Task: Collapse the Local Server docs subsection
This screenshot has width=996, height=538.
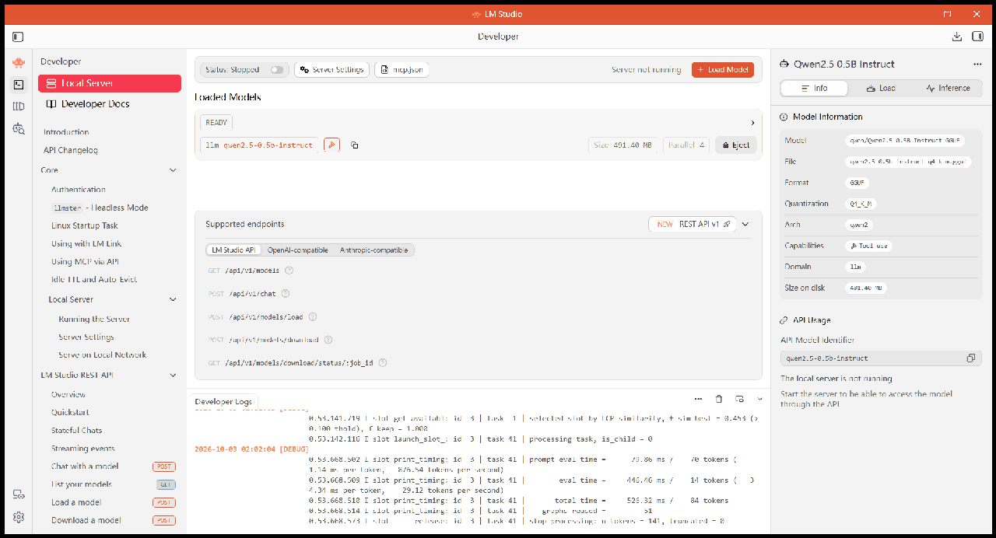Action: (173, 299)
